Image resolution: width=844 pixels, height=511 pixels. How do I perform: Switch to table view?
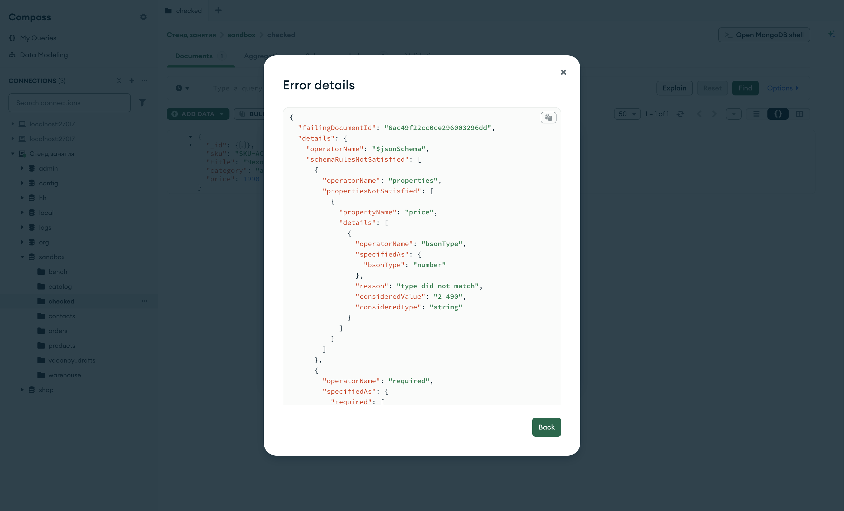(799, 114)
